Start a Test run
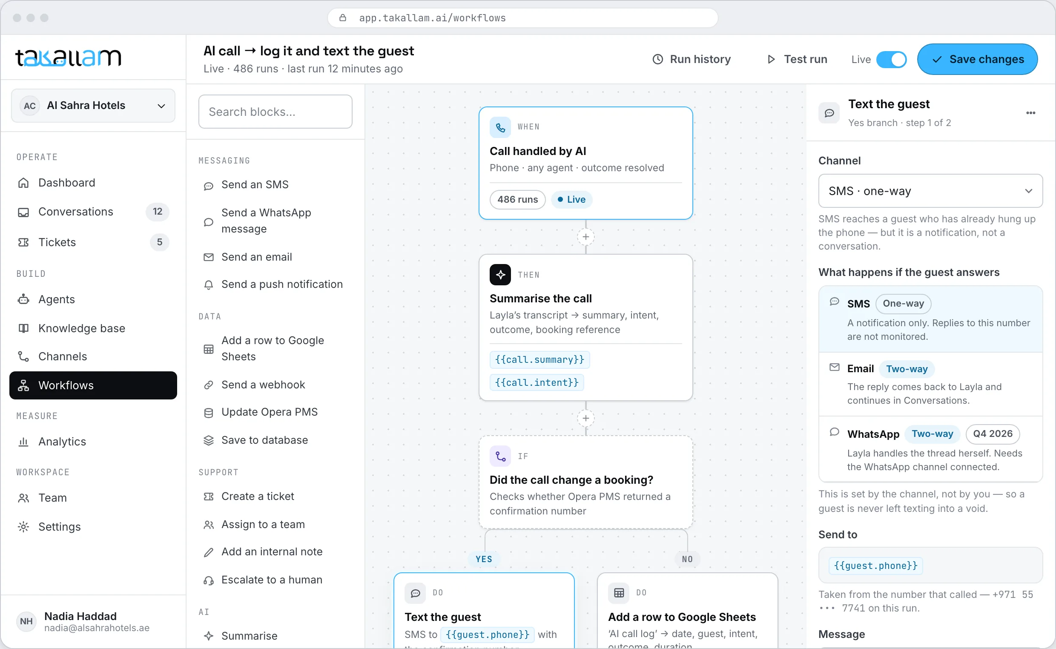 pyautogui.click(x=797, y=59)
